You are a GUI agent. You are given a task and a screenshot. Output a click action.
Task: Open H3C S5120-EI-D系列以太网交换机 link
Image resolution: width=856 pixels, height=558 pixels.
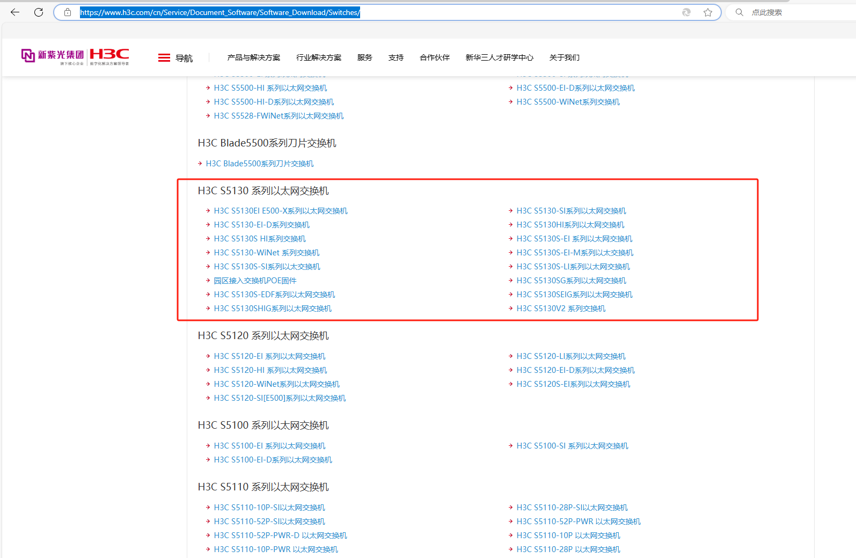pos(576,370)
